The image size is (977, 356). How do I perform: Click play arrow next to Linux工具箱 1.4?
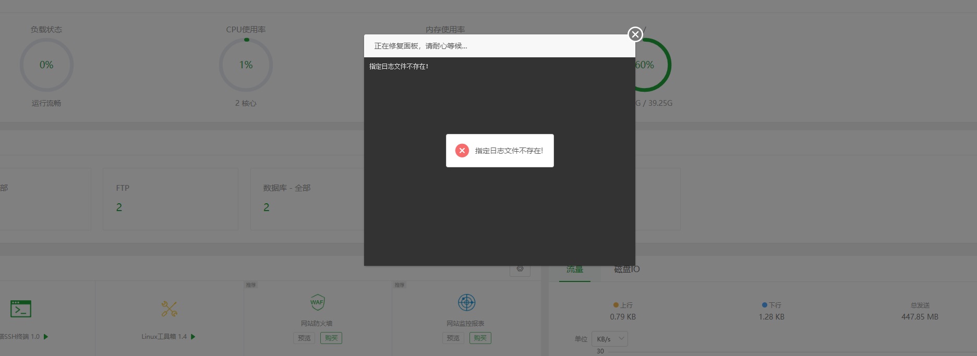click(193, 337)
